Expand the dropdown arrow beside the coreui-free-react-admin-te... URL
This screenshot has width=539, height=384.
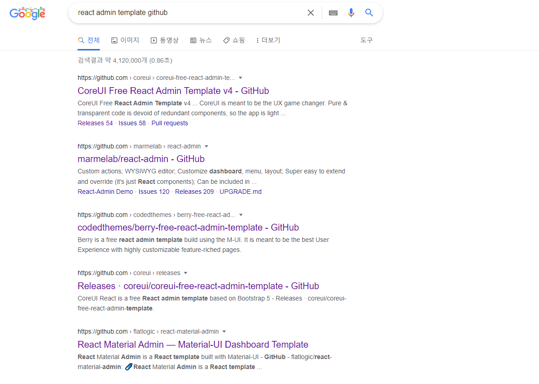pos(240,78)
